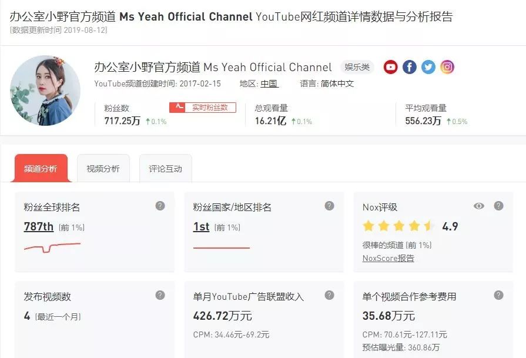
Task: Toggle the eye icon in the Nox评级 card
Action: click(x=479, y=206)
